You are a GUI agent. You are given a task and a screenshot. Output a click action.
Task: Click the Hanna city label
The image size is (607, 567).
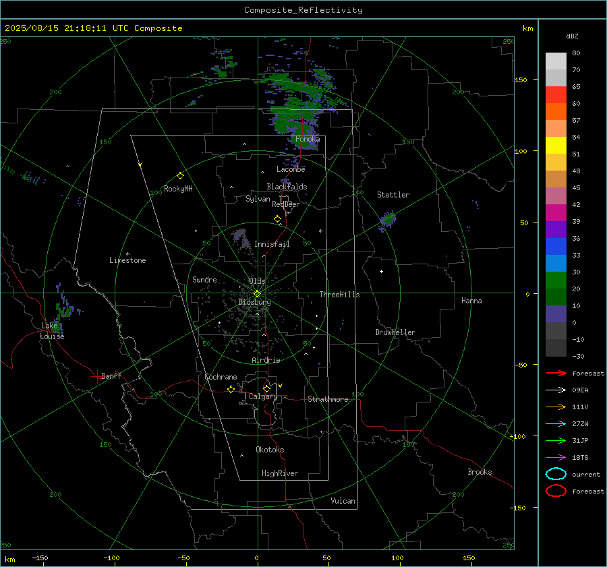(471, 301)
